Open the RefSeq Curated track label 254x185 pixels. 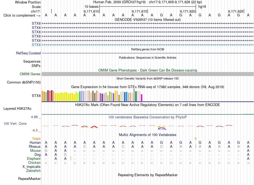coord(28,53)
